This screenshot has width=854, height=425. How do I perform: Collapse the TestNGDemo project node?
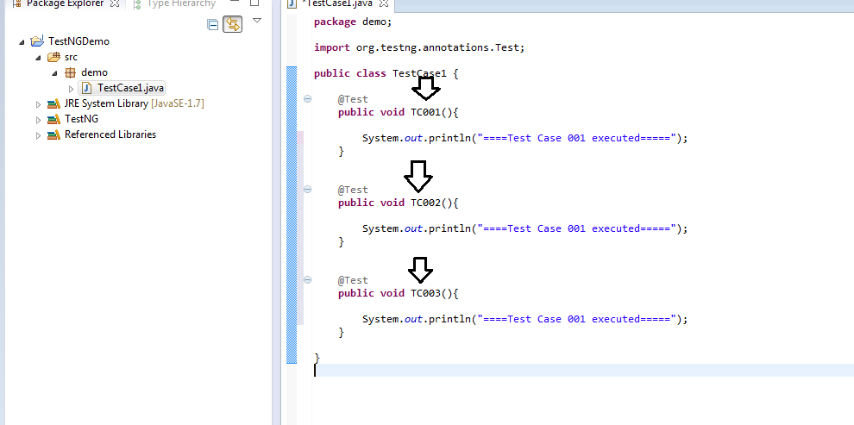pyautogui.click(x=22, y=42)
